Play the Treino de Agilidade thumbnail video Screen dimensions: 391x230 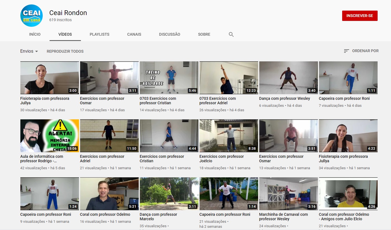tap(169, 78)
